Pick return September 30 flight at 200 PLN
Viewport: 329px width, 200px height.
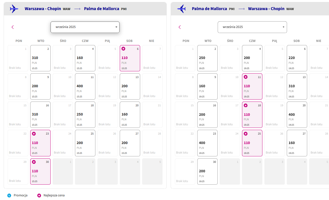coord(207,171)
